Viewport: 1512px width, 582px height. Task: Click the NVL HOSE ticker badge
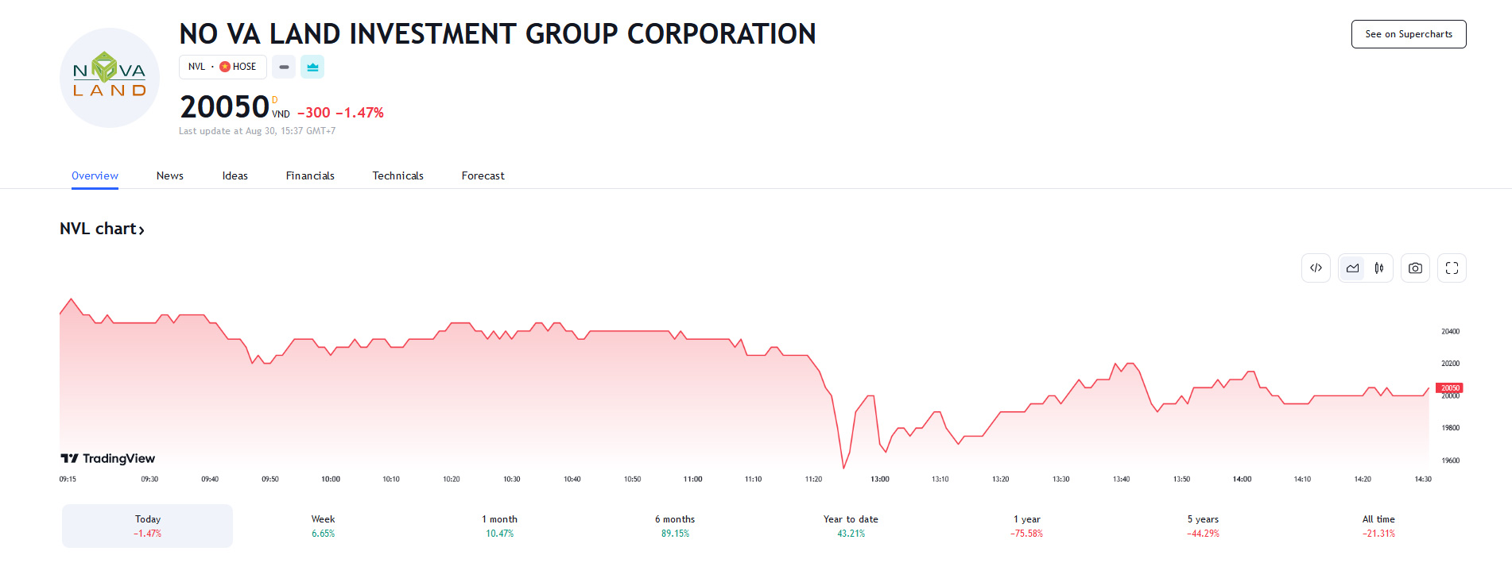[223, 67]
